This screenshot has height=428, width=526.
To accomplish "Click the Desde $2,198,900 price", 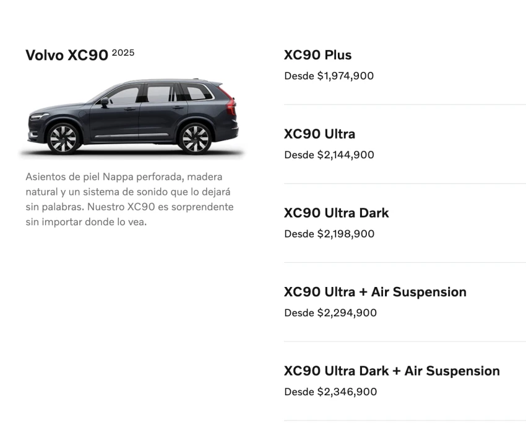I will pos(329,234).
